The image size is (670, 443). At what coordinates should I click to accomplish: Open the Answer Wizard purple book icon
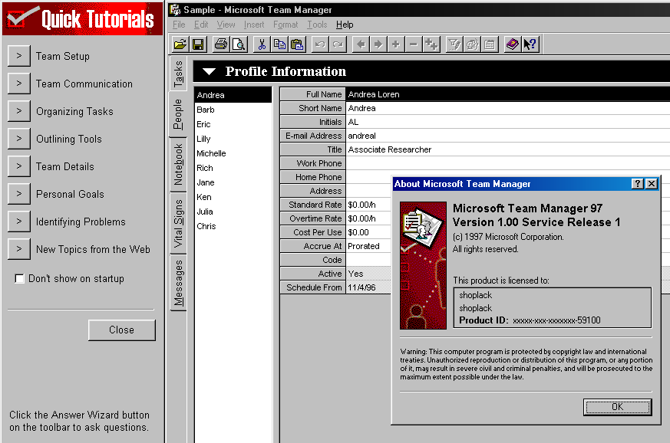pyautogui.click(x=513, y=44)
